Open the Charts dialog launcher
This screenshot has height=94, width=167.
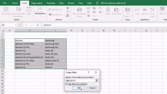click(122, 20)
